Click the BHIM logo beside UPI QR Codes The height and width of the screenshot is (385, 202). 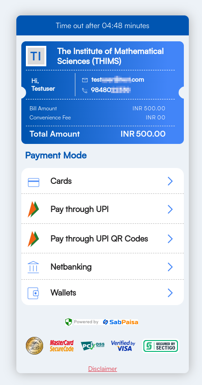point(34,239)
